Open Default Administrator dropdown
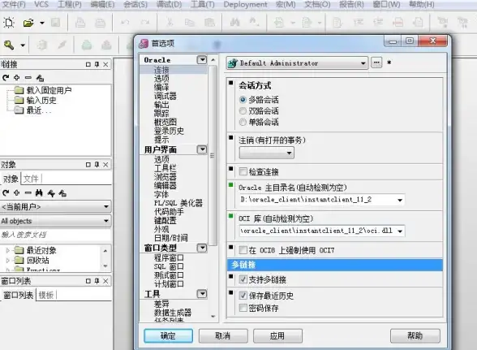The image size is (477, 350). 363,63
